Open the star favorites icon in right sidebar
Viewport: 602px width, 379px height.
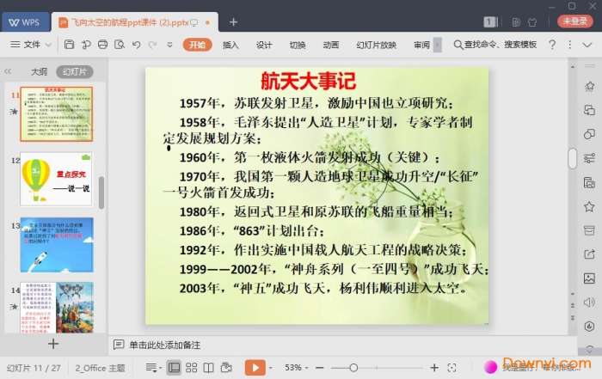589,207
